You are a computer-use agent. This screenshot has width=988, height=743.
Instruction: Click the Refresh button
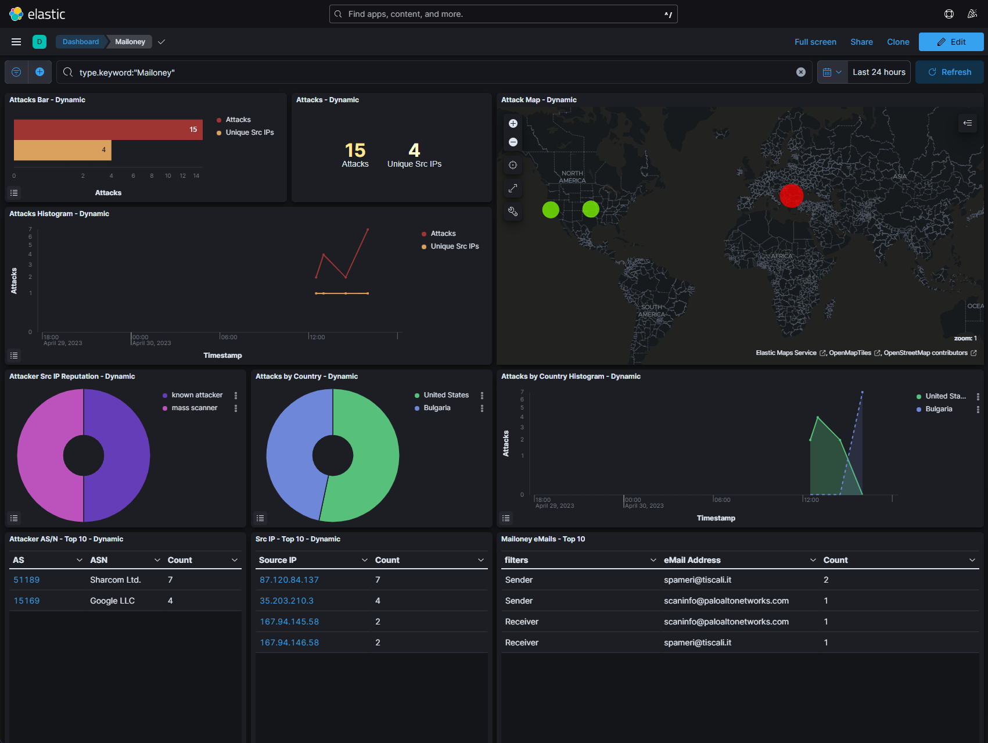pyautogui.click(x=949, y=72)
